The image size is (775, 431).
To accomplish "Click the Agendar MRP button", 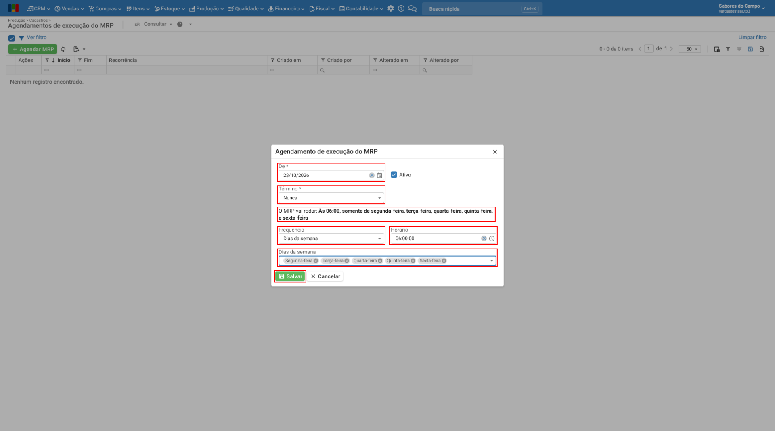I will pyautogui.click(x=33, y=49).
